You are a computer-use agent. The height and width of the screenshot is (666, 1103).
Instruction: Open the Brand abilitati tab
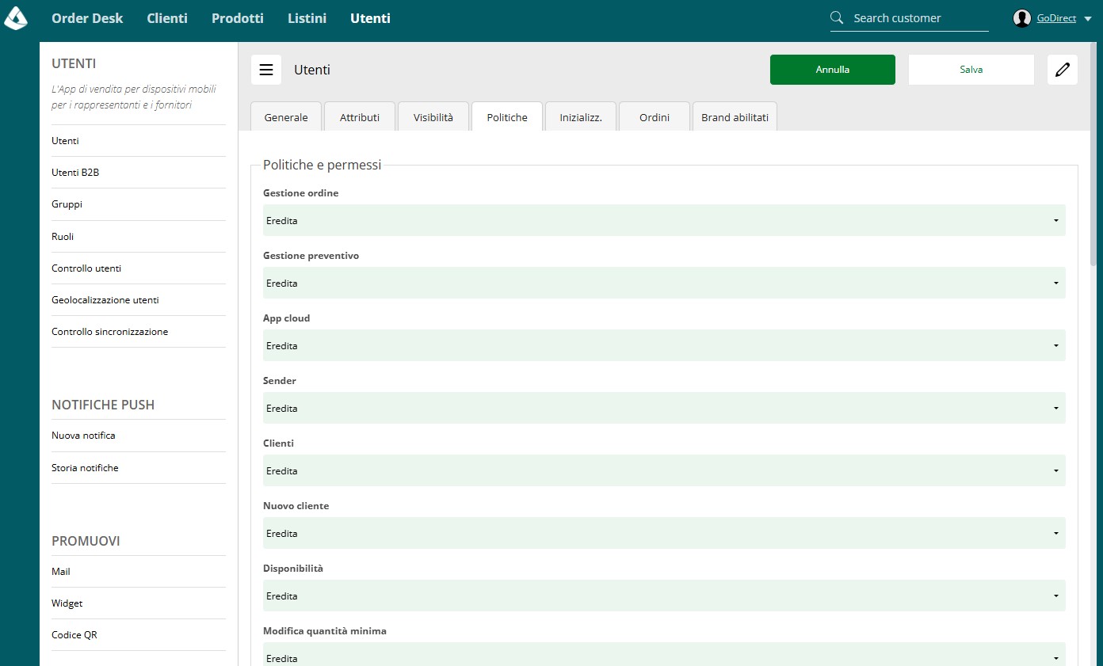coord(735,117)
